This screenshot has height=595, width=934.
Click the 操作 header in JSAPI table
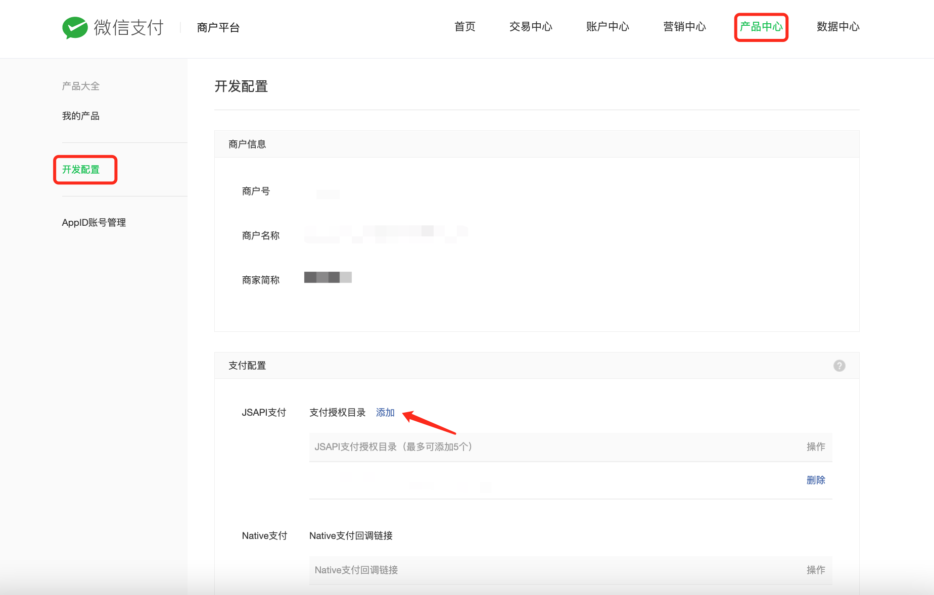pos(816,447)
